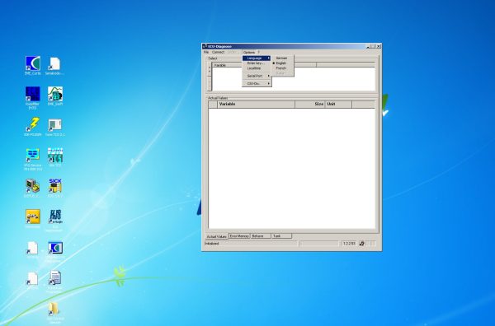Open the DME_IsoPl graph desktop shortcut
This screenshot has height=326, width=495.
(x=55, y=96)
